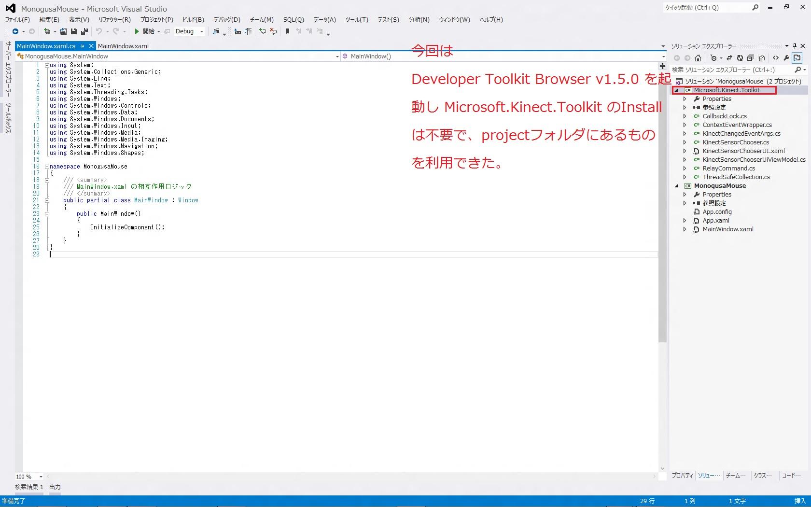Open the サーバー エクスプローラー side tab

click(x=8, y=69)
